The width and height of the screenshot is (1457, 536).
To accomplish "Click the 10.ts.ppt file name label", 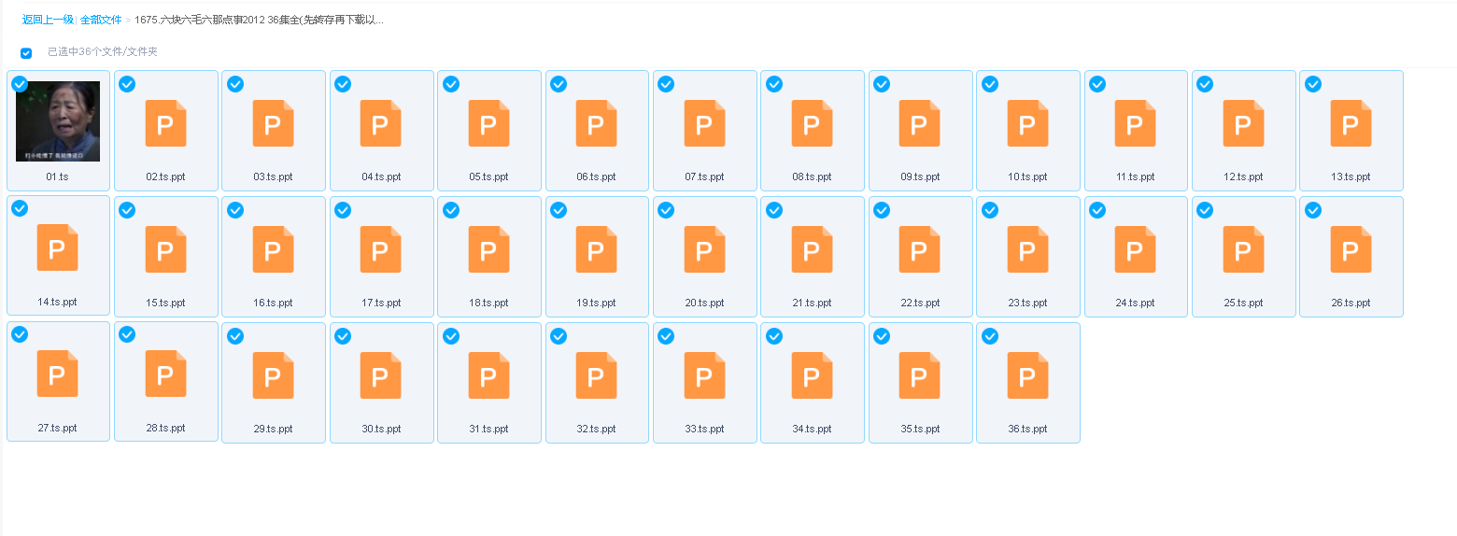I will coord(1027,176).
